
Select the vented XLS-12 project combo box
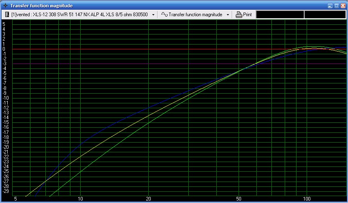click(80, 15)
